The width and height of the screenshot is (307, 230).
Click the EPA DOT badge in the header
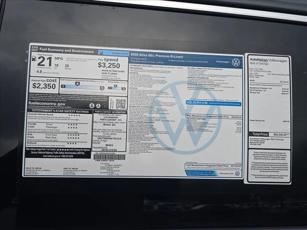click(x=35, y=48)
